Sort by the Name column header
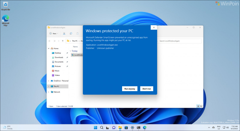Image resolution: width=240 pixels, height=131 pixels. pyautogui.click(x=75, y=47)
